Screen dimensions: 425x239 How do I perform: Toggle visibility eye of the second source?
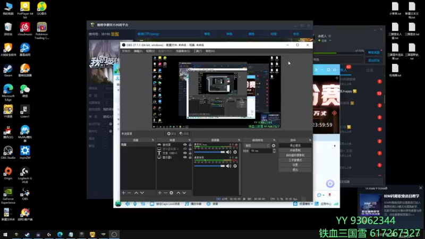pos(185,149)
